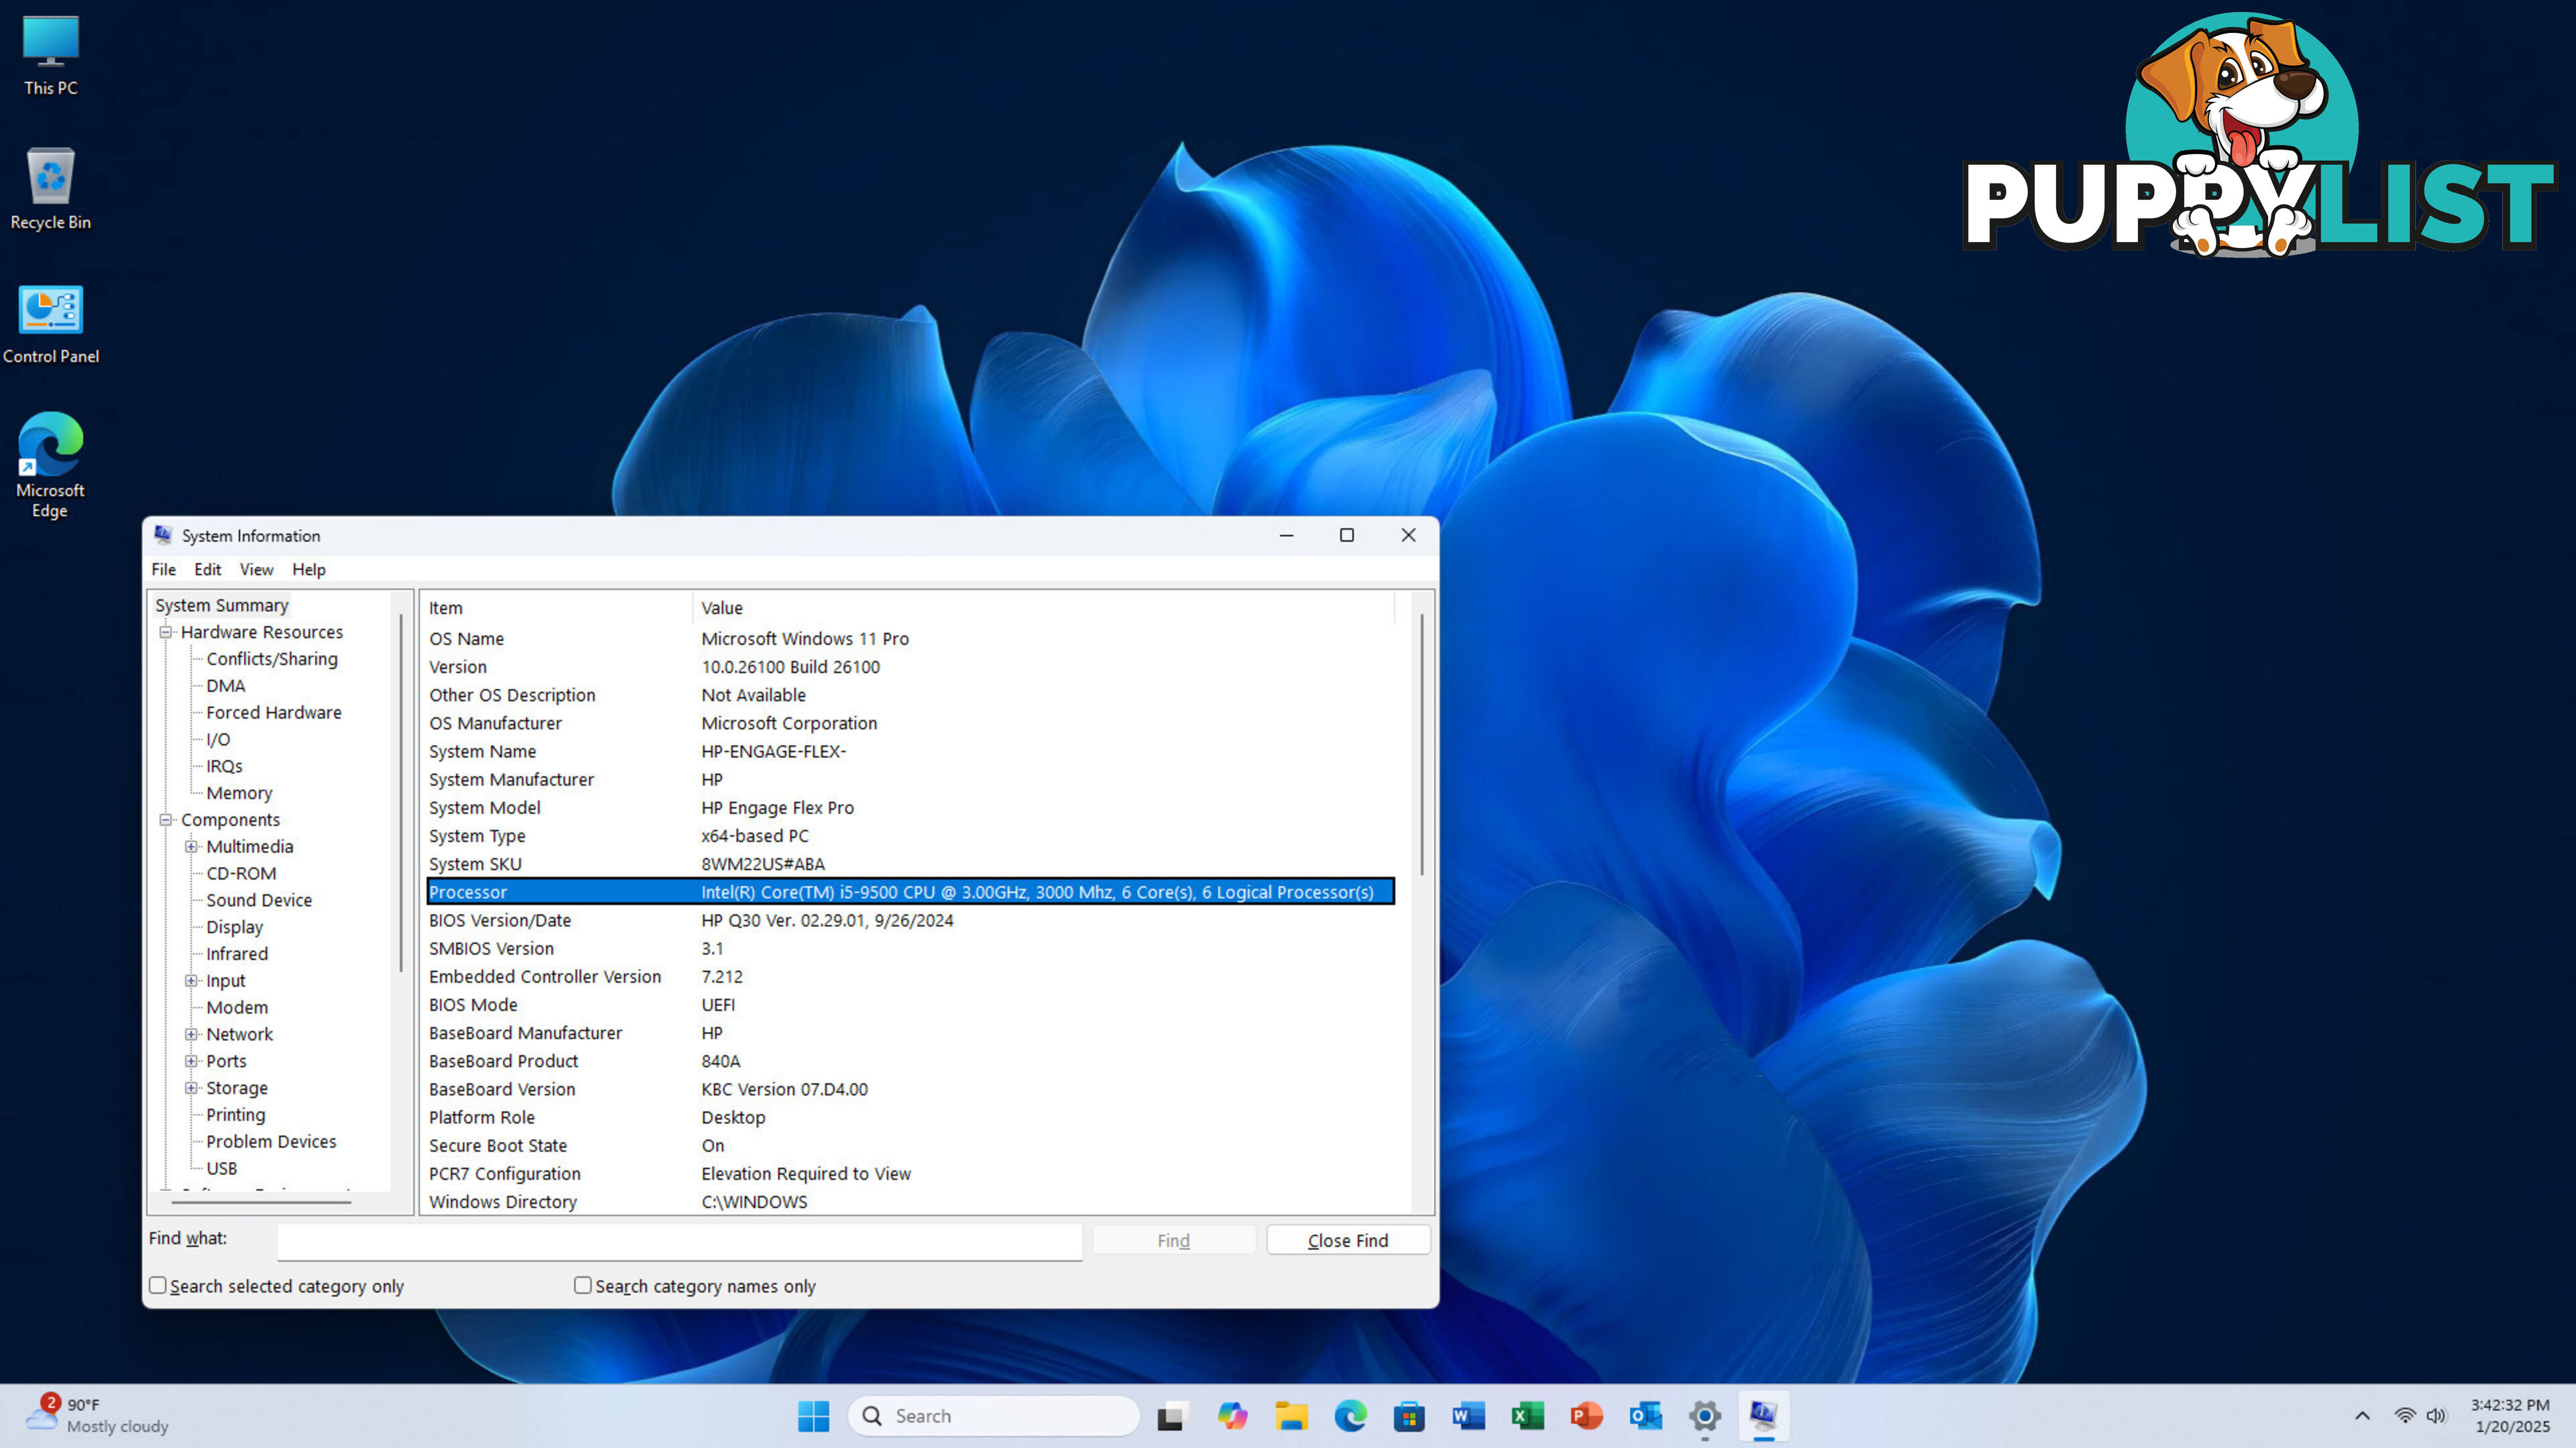The image size is (2576, 1448).
Task: Open This PC desktop icon
Action: [50, 56]
